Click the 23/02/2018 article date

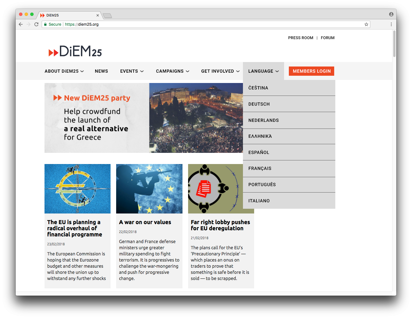[56, 244]
